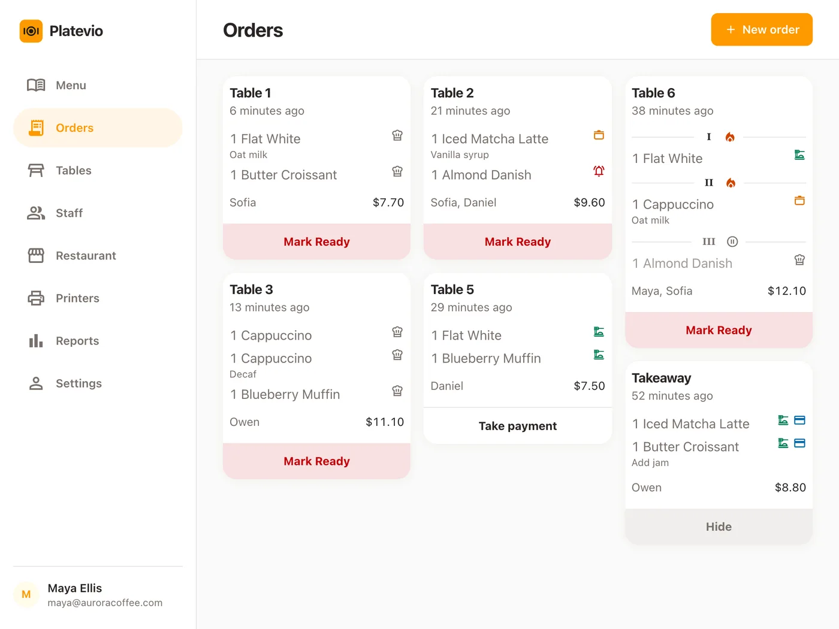Click the fire icon next to course I on Table 6
This screenshot has width=839, height=629.
pos(730,137)
